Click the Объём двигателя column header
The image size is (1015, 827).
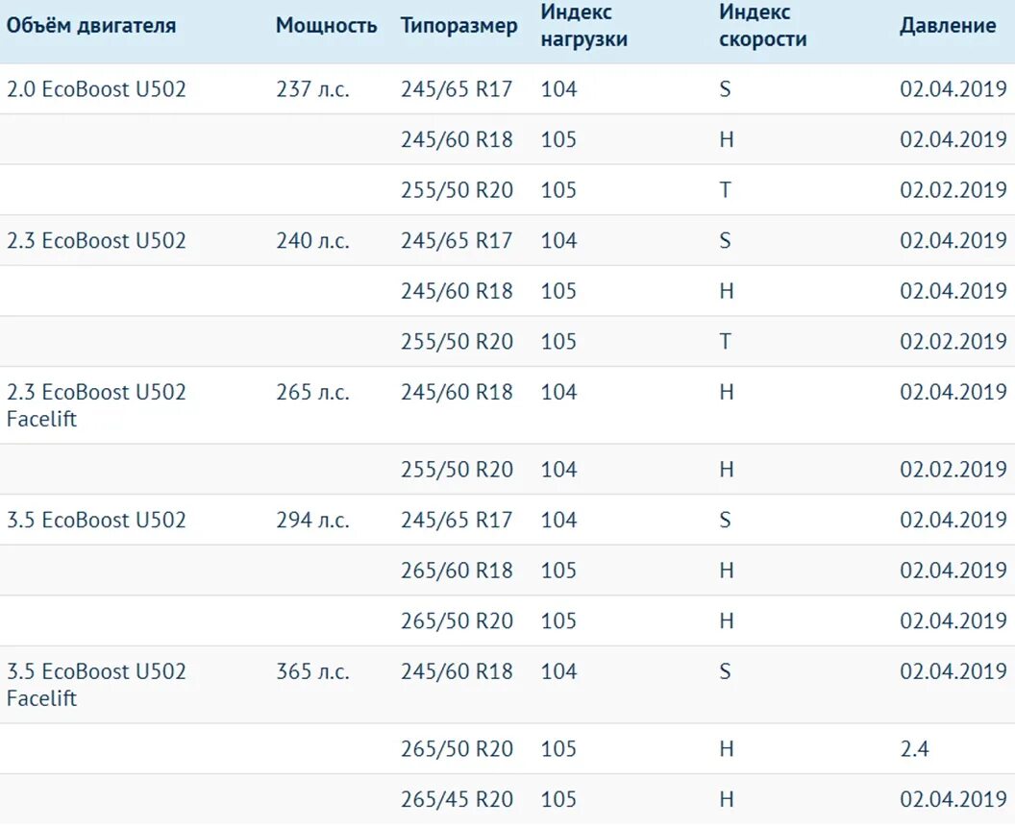(x=91, y=26)
